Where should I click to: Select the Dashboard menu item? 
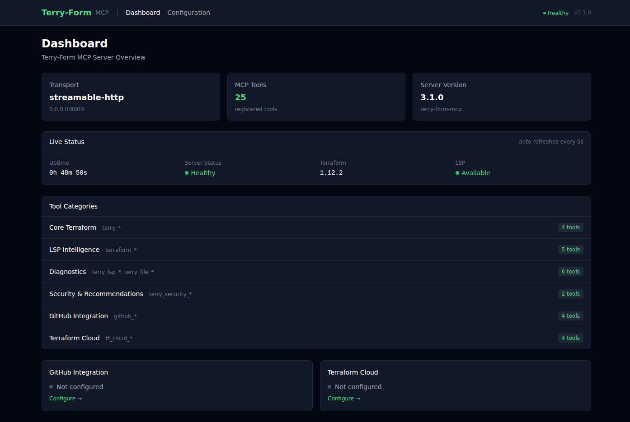tap(143, 13)
